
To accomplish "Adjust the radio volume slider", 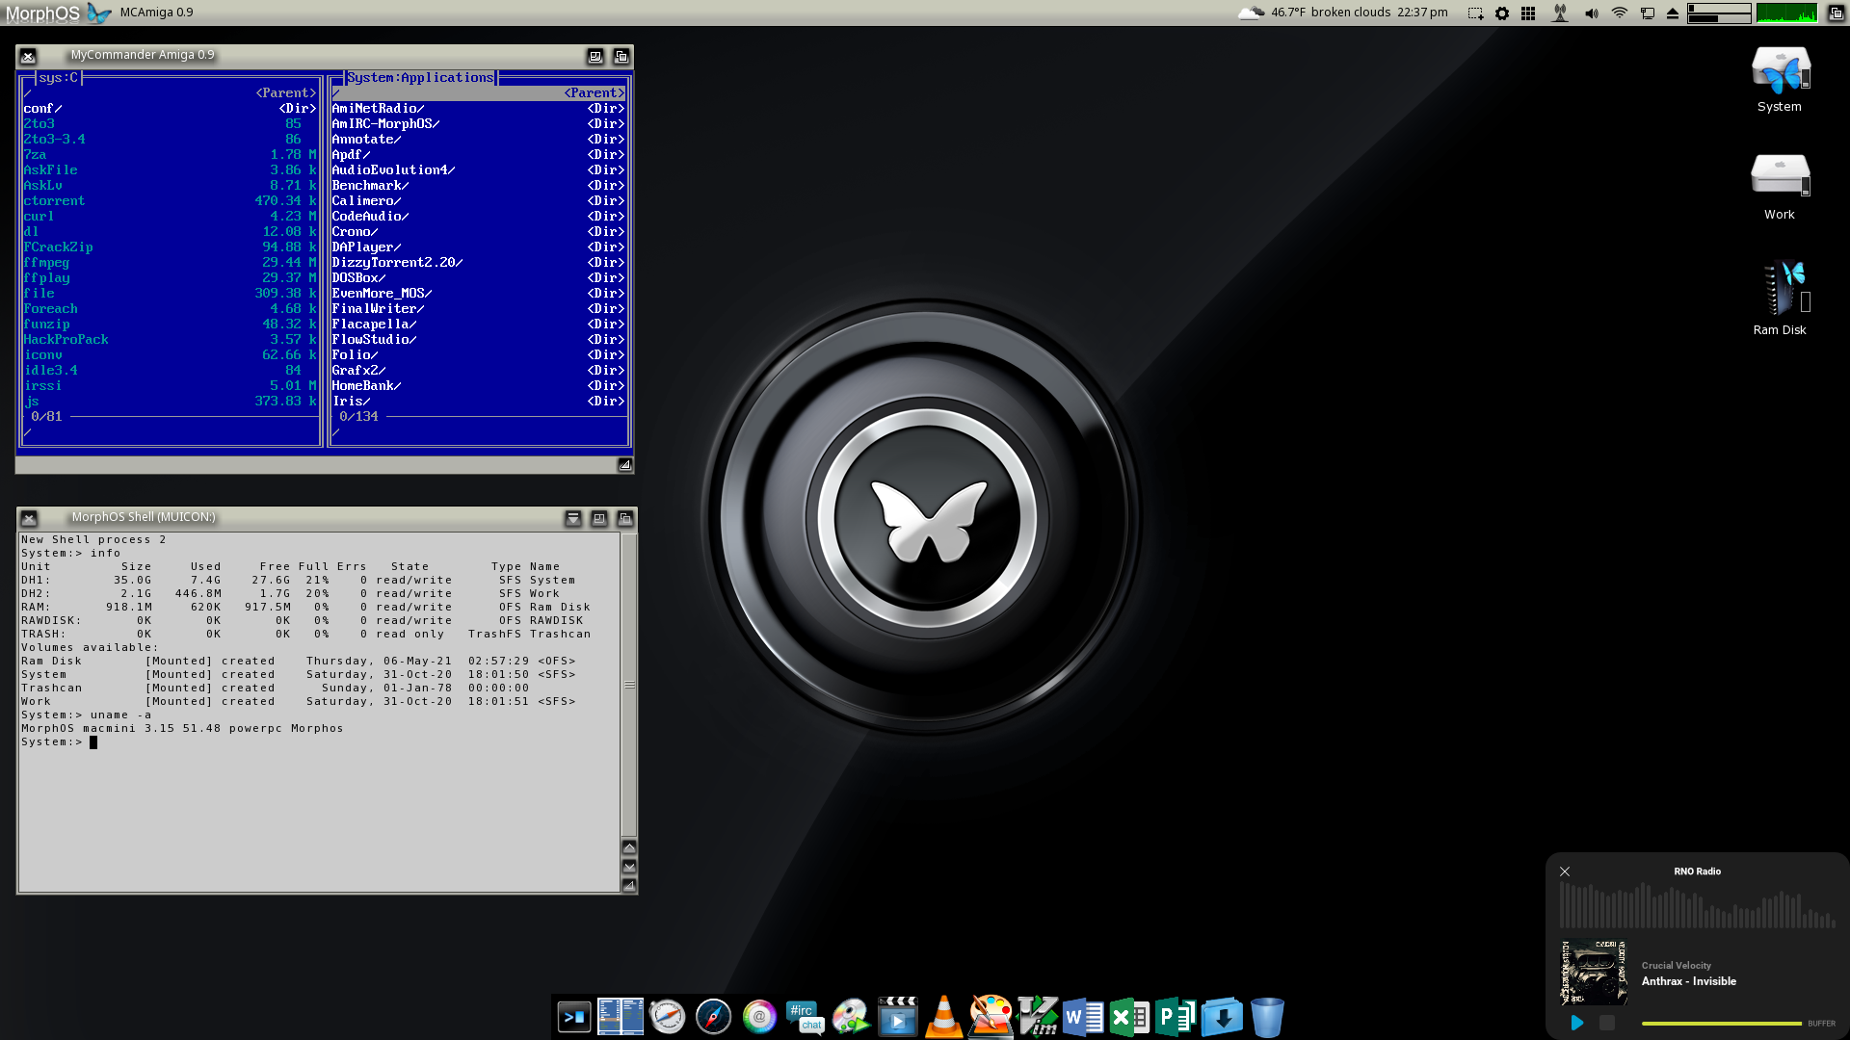I will [1721, 1024].
